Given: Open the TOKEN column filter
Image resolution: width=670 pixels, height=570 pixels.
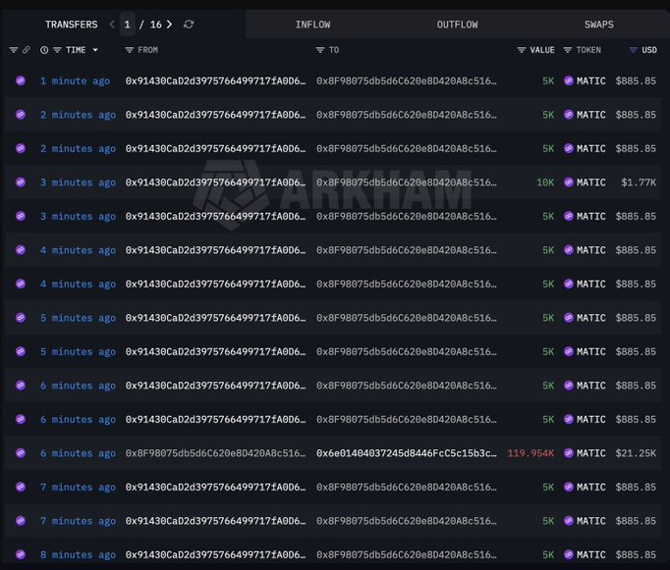Looking at the screenshot, I should [x=568, y=50].
